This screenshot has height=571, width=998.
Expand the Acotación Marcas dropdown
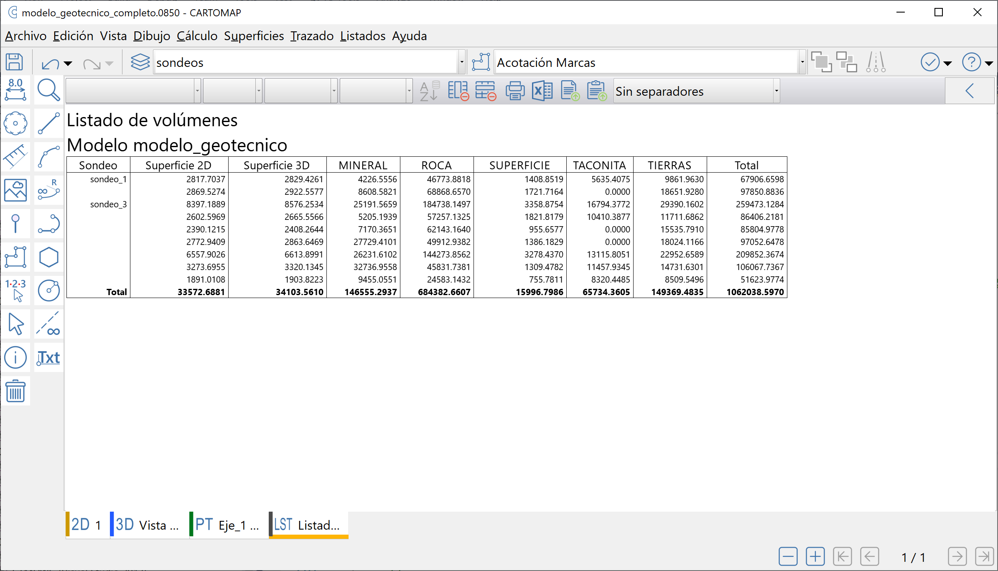pyautogui.click(x=802, y=62)
